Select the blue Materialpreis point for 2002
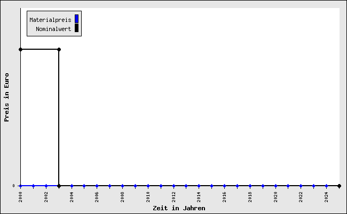 pyautogui.click(x=46, y=186)
